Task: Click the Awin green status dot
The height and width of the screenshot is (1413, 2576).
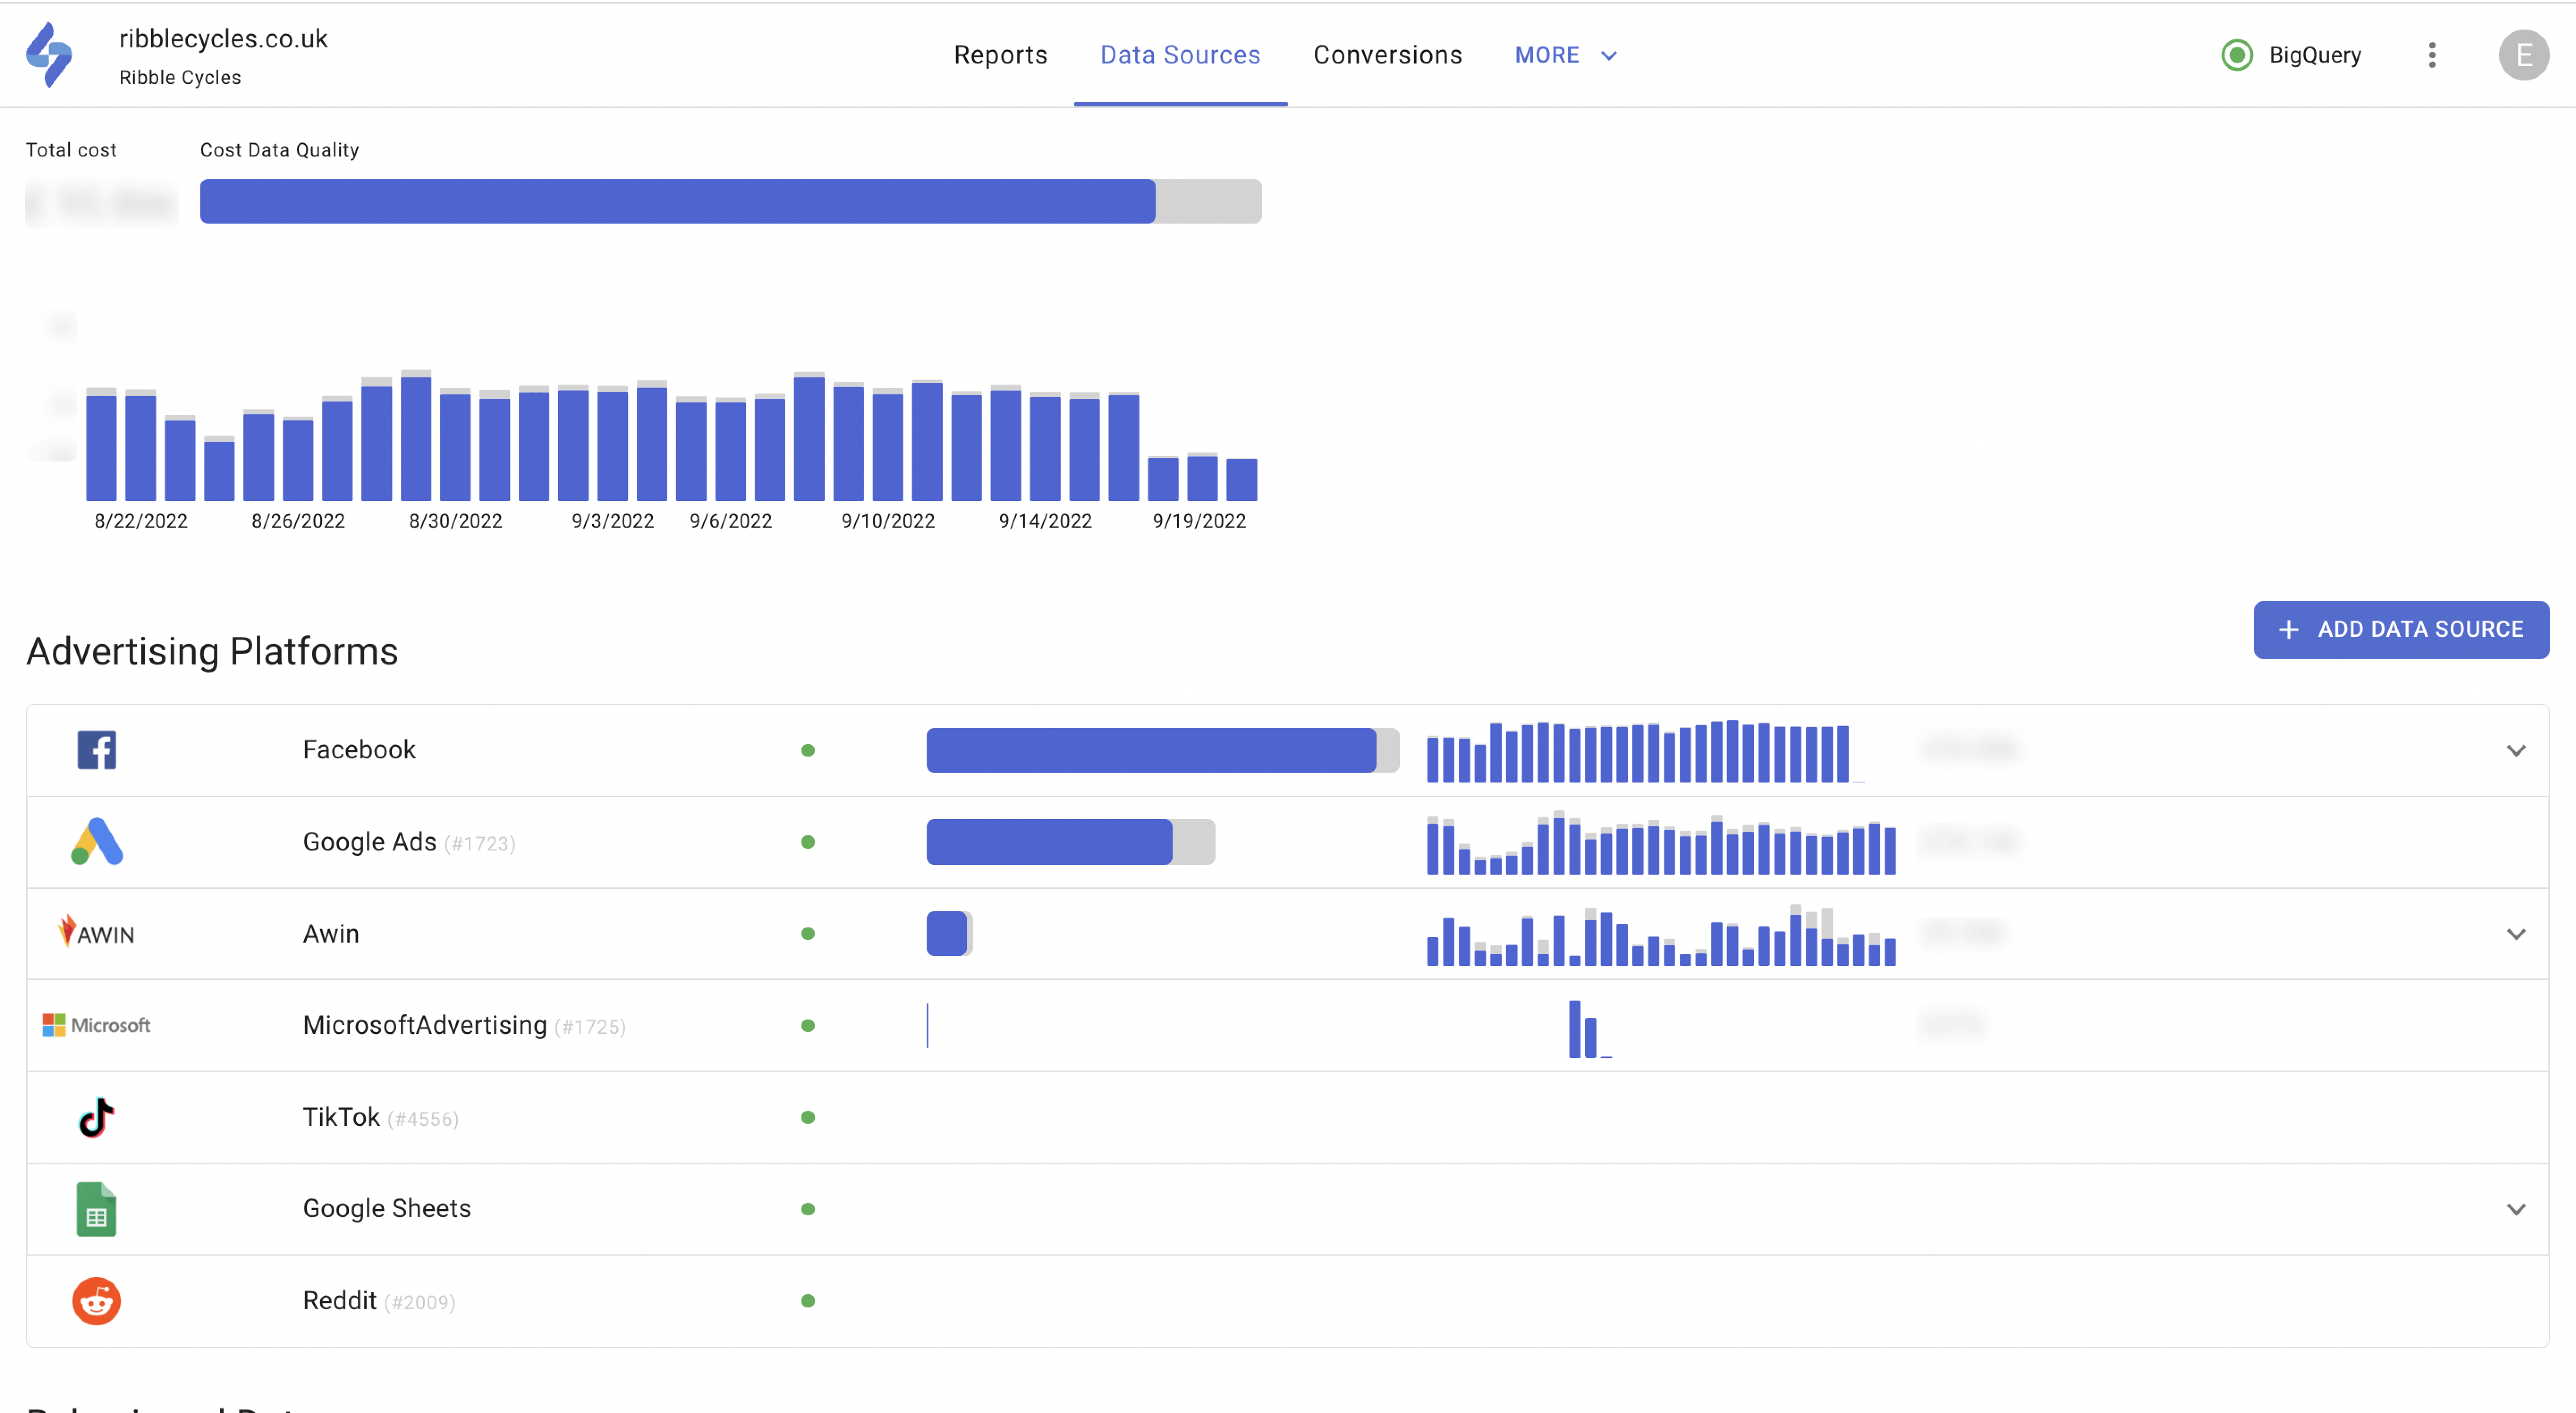Action: 808,934
